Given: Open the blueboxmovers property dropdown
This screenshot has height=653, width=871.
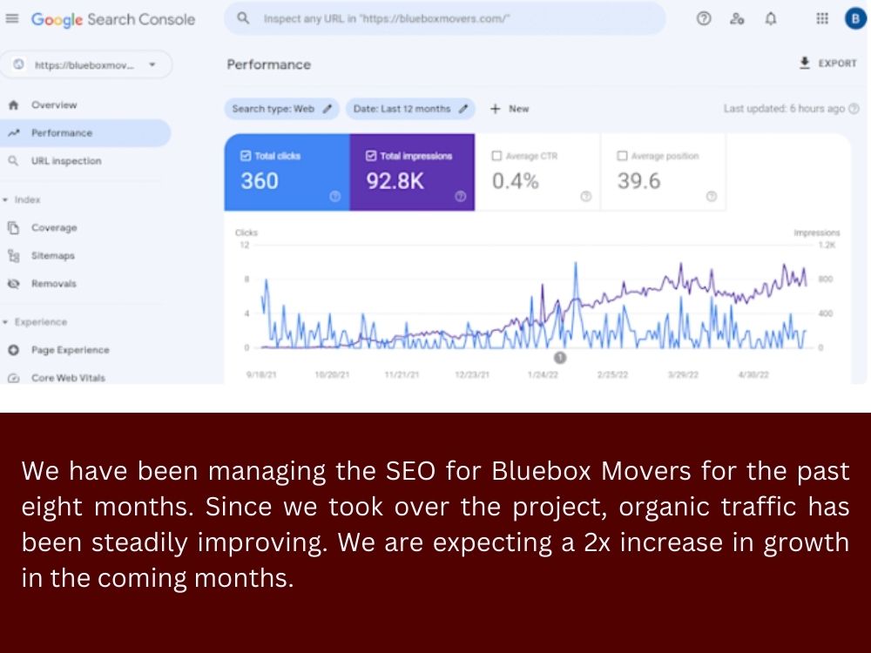Looking at the screenshot, I should pyautogui.click(x=86, y=65).
